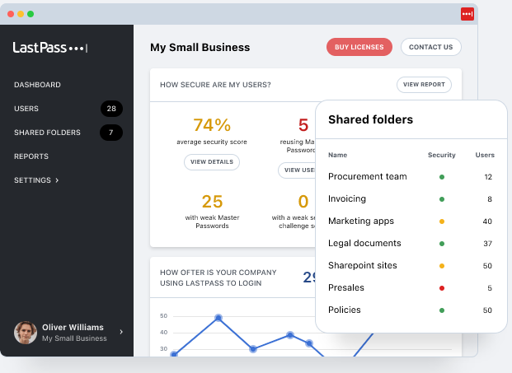Click green security dot for Invoicing
The height and width of the screenshot is (373, 512).
[x=442, y=199]
